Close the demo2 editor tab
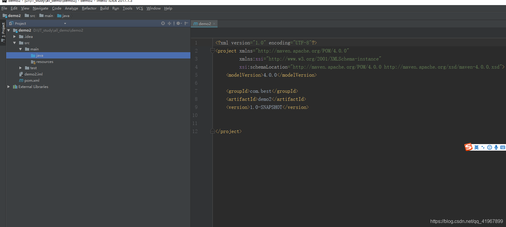This screenshot has height=227, width=506. (214, 24)
